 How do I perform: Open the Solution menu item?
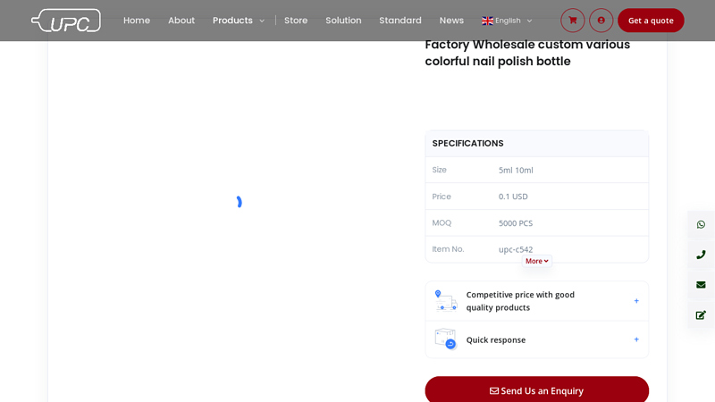343,21
